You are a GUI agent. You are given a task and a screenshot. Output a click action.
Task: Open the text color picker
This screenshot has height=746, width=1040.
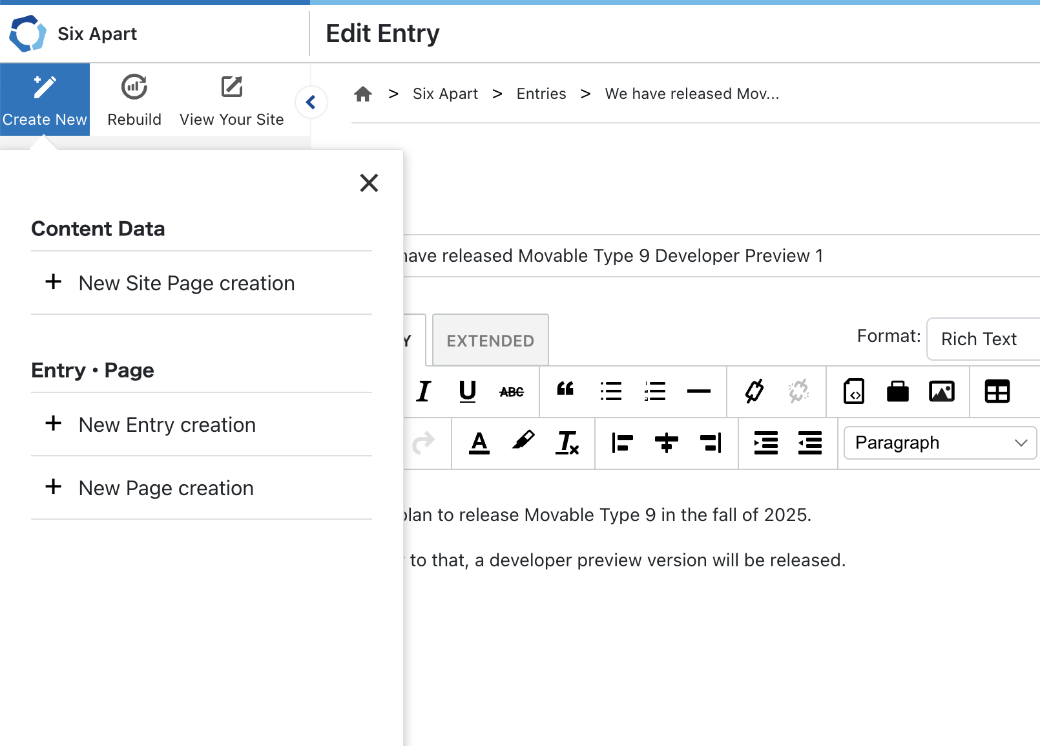coord(479,443)
